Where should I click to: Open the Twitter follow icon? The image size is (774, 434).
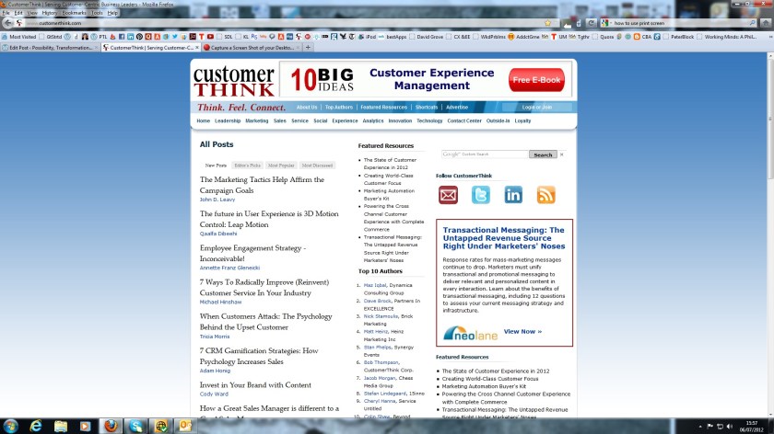481,195
